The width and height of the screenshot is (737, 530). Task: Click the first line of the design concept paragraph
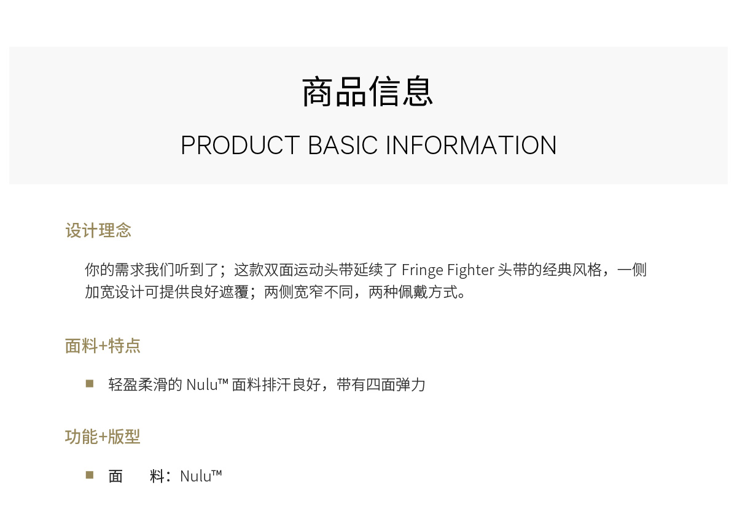tap(365, 270)
